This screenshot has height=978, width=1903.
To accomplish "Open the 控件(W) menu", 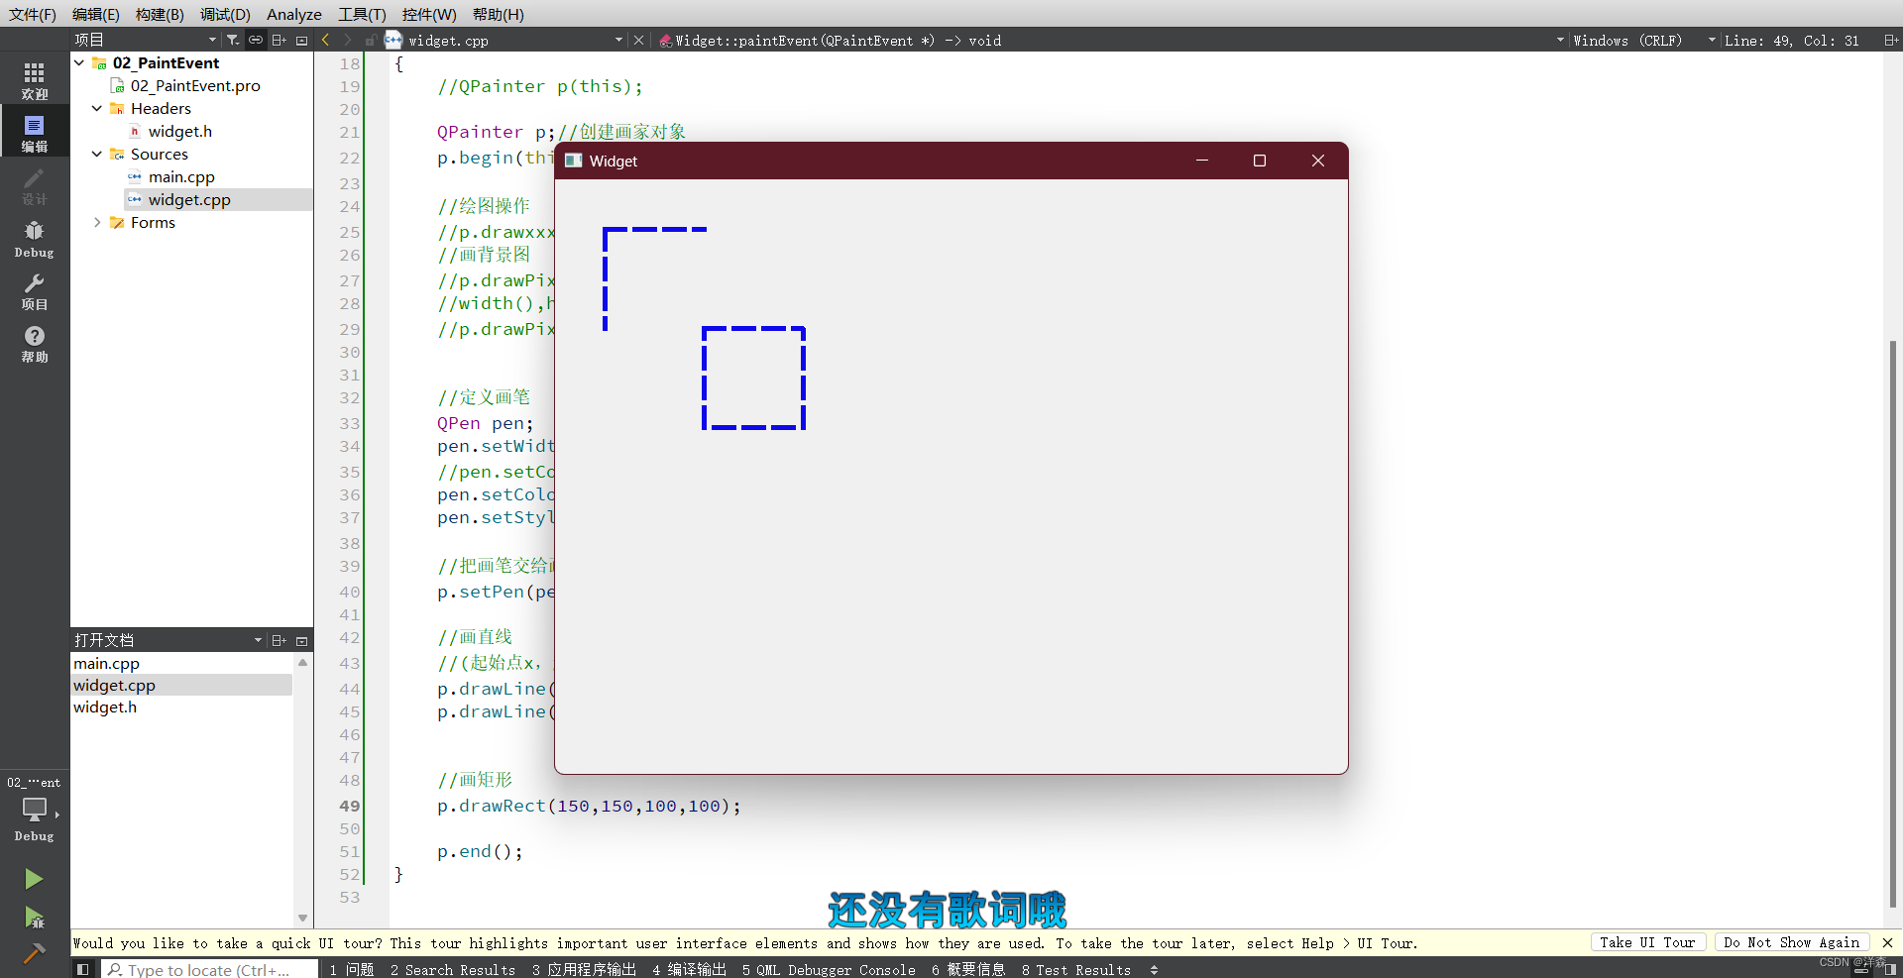I will point(429,14).
